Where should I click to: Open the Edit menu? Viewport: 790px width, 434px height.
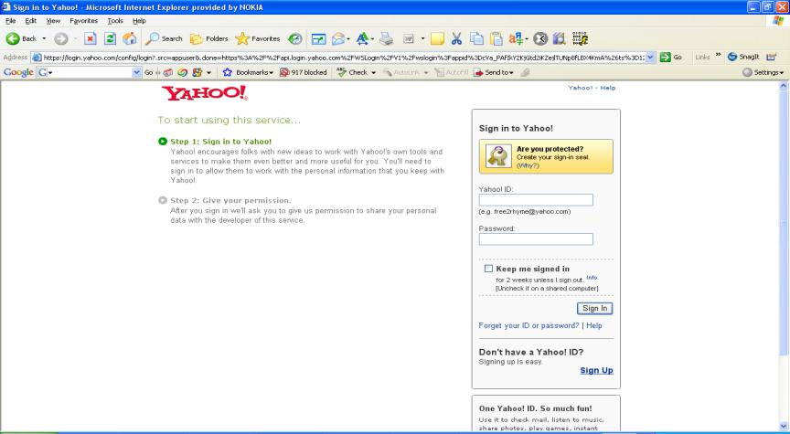click(x=31, y=21)
